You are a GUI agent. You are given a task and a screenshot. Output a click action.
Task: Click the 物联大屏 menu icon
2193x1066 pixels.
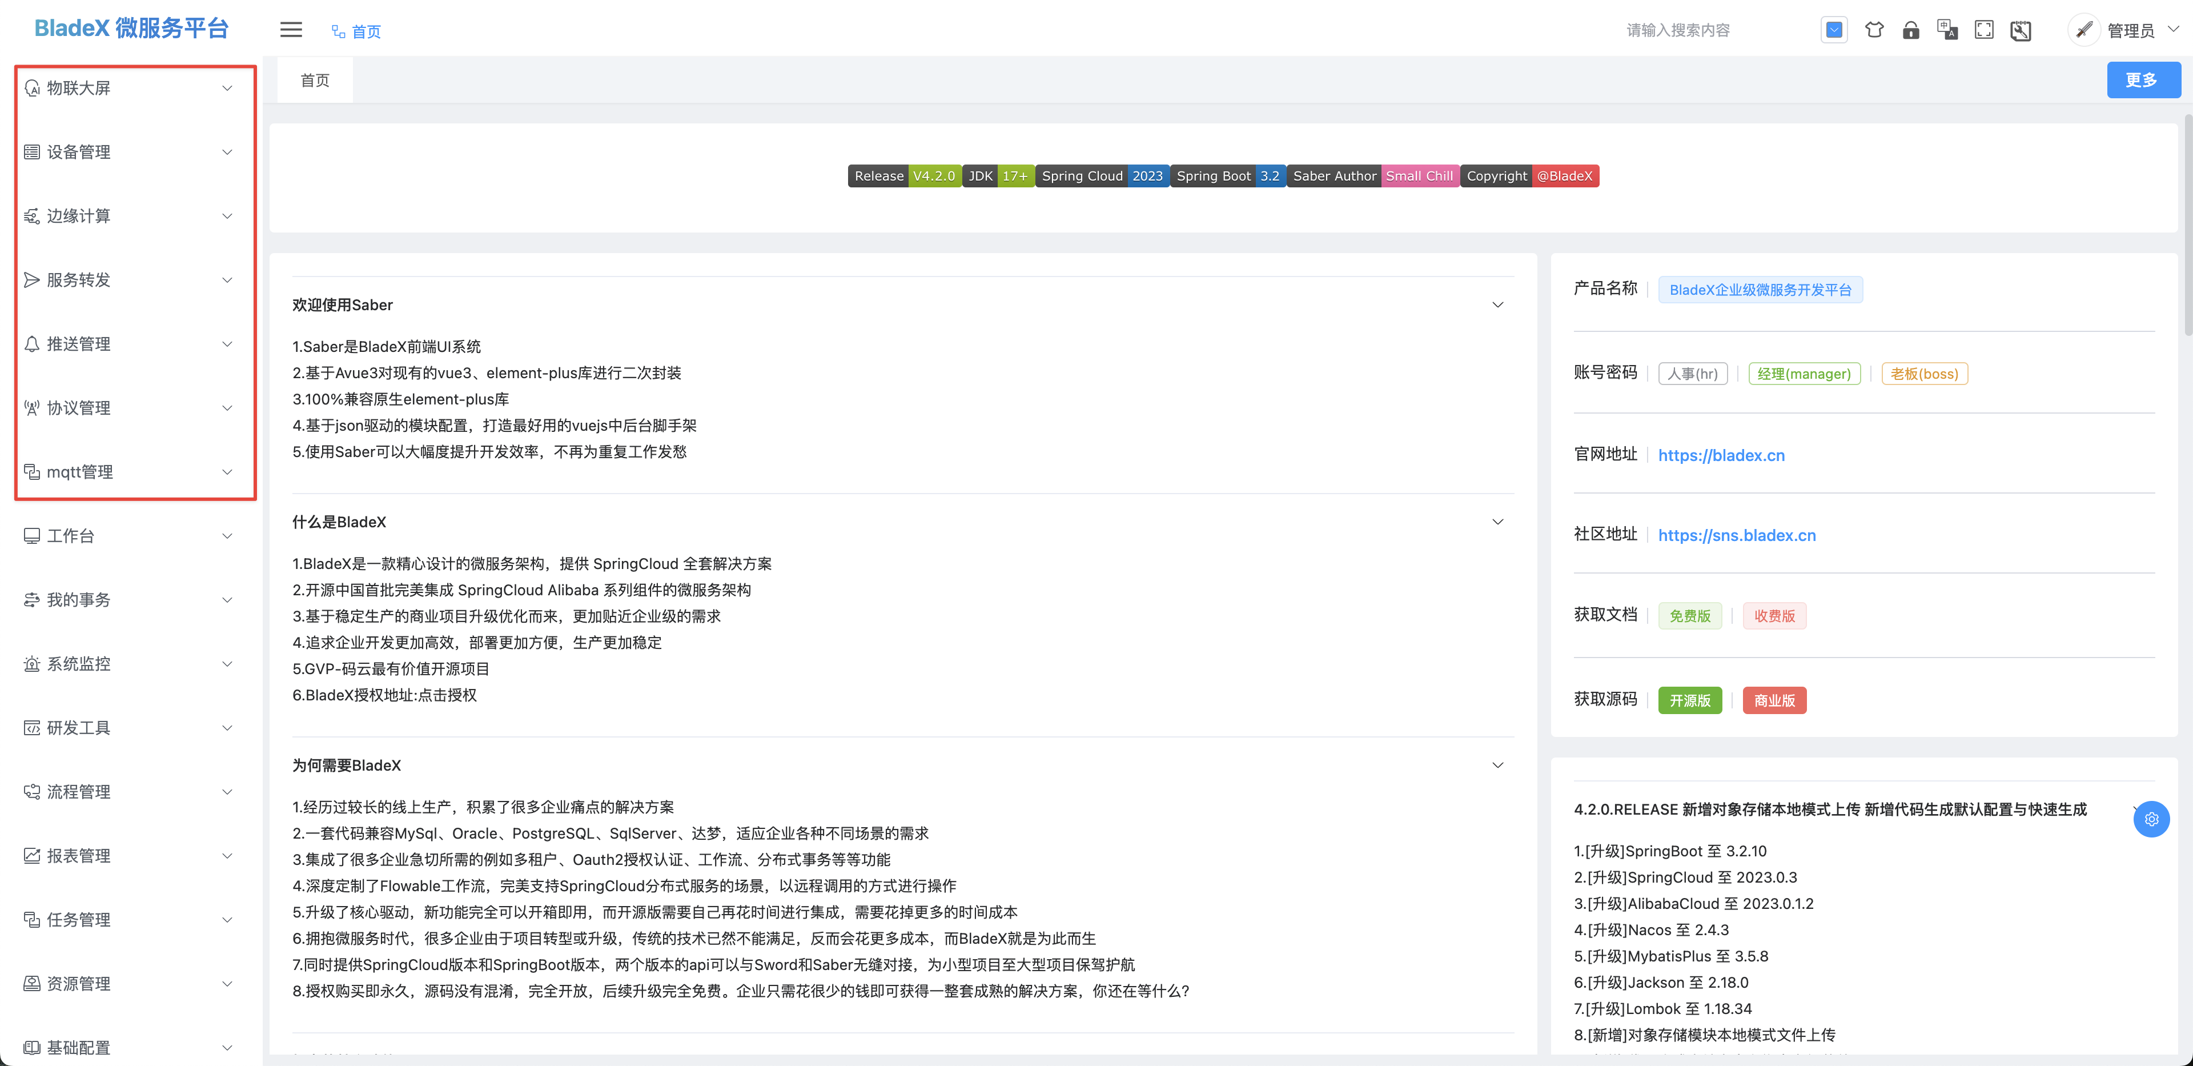pos(31,88)
